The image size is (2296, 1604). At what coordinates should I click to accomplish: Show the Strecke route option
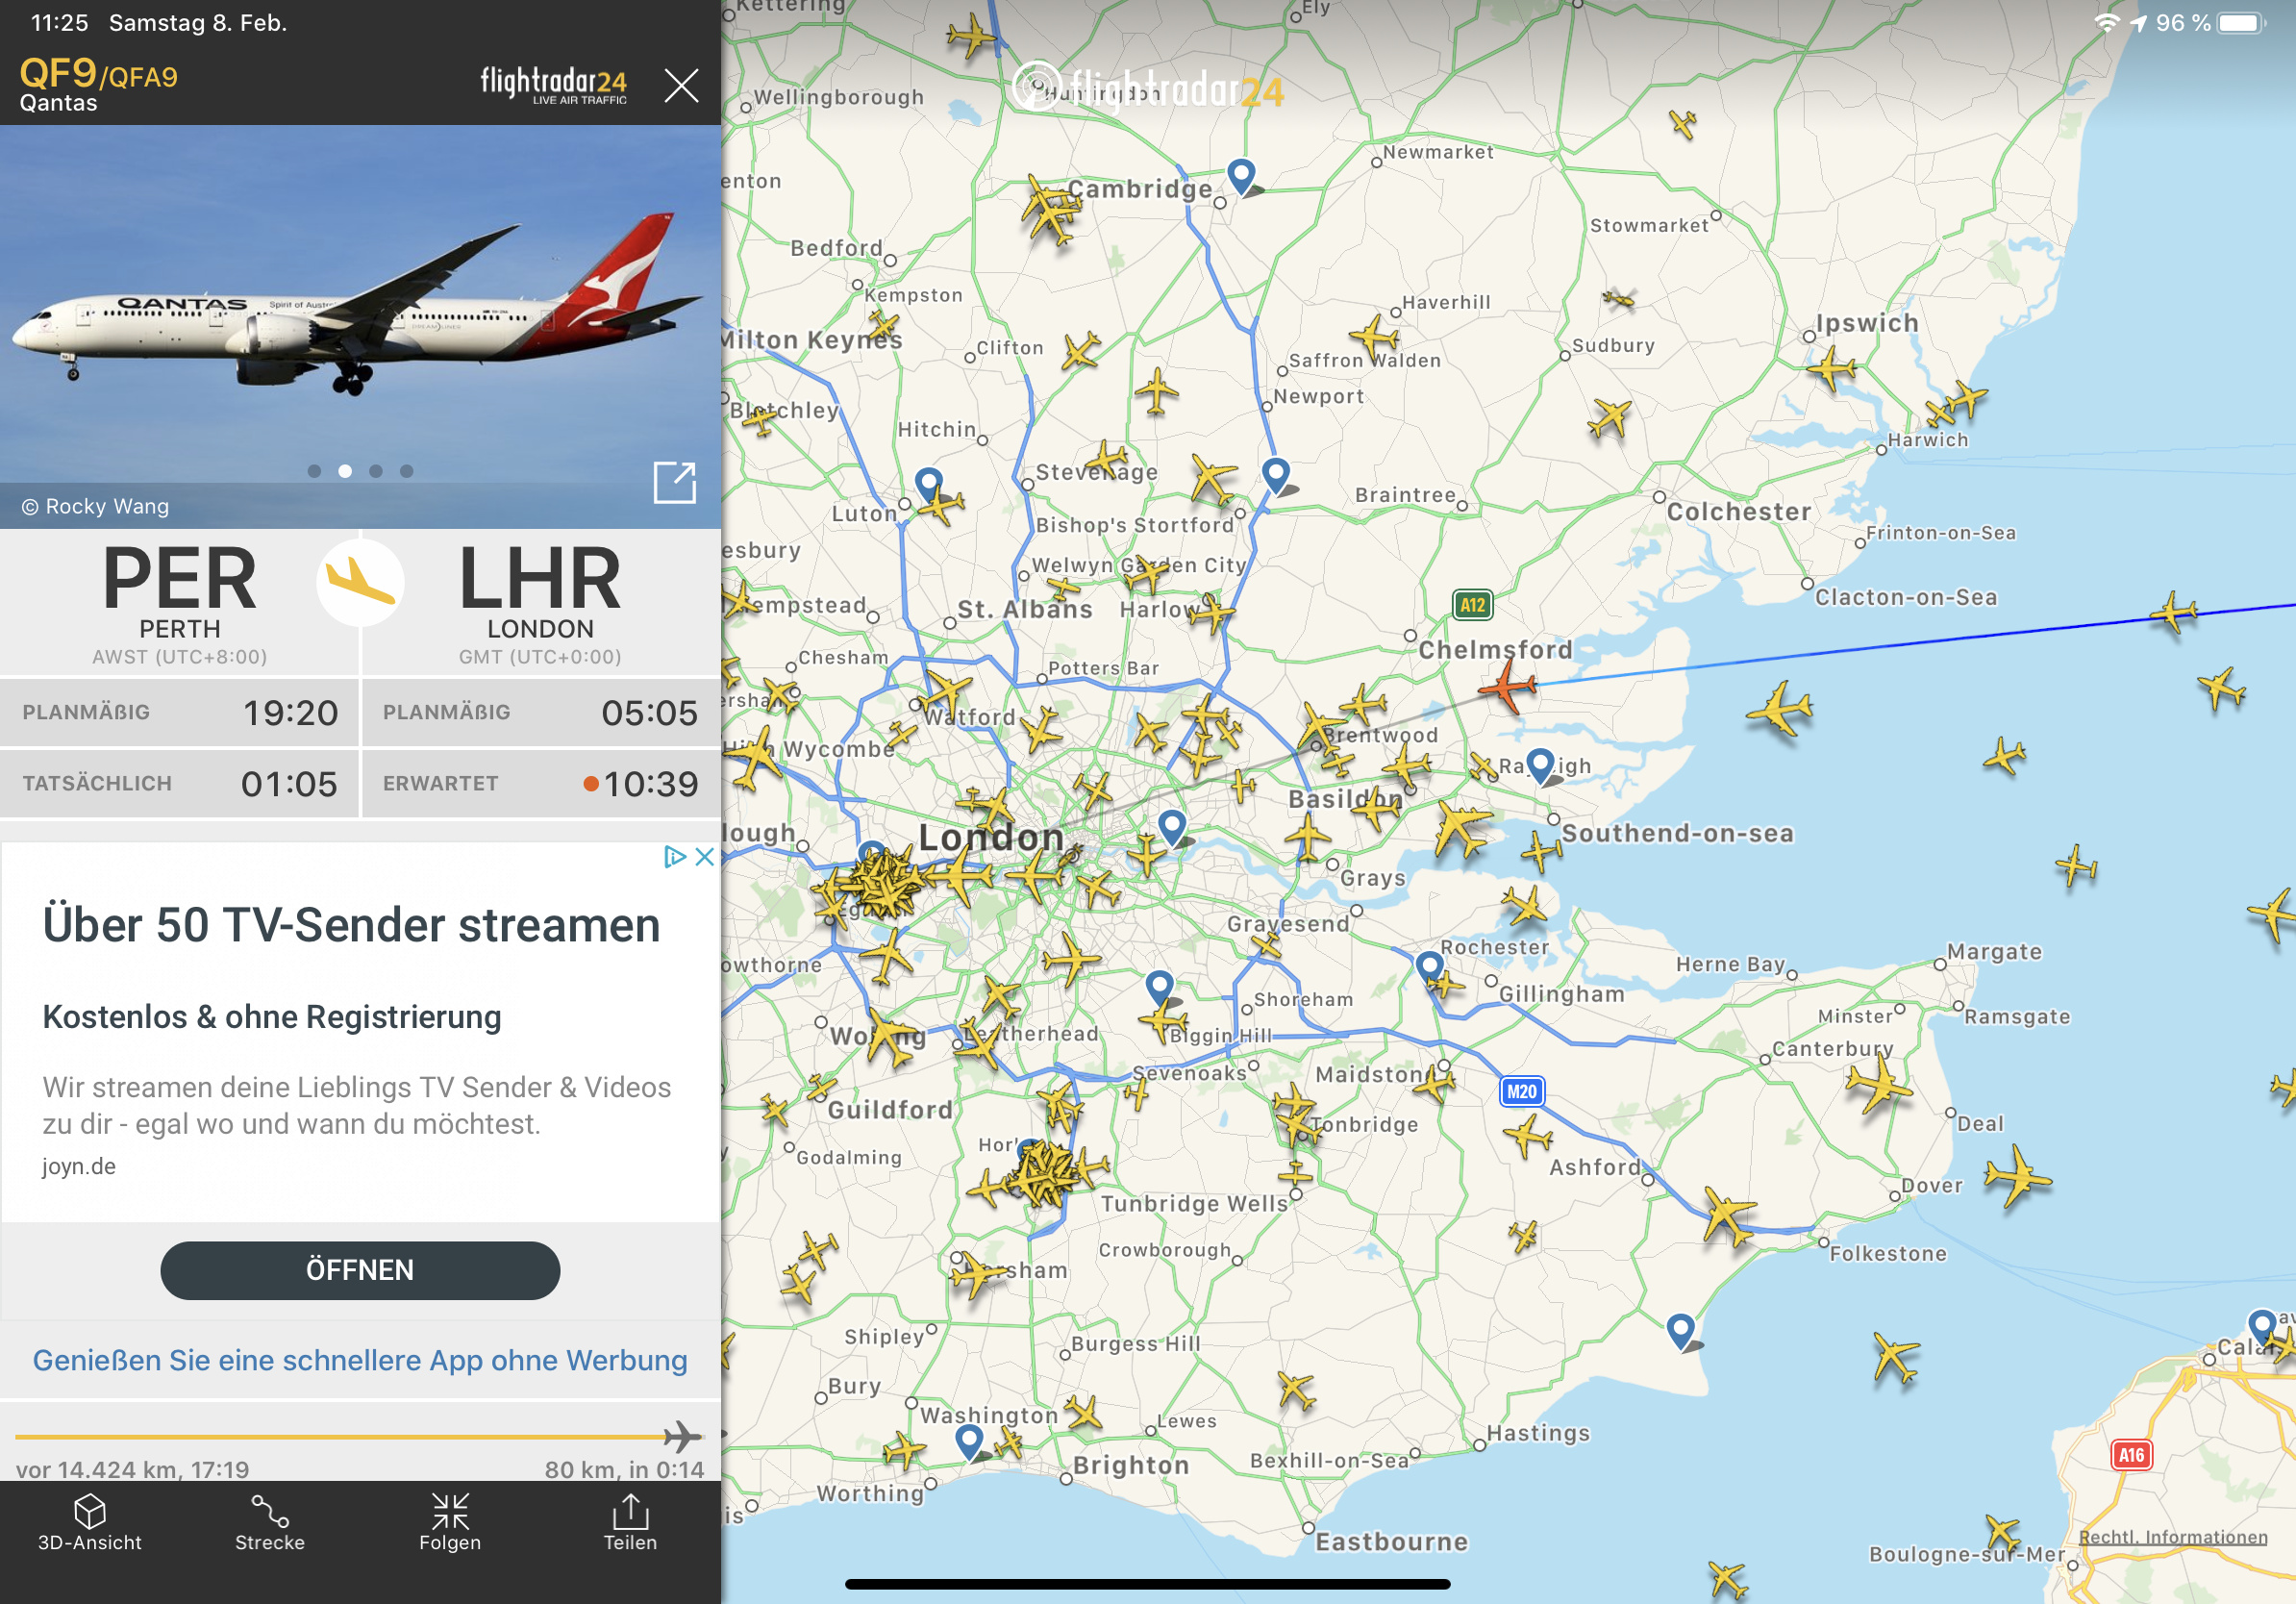(x=270, y=1522)
